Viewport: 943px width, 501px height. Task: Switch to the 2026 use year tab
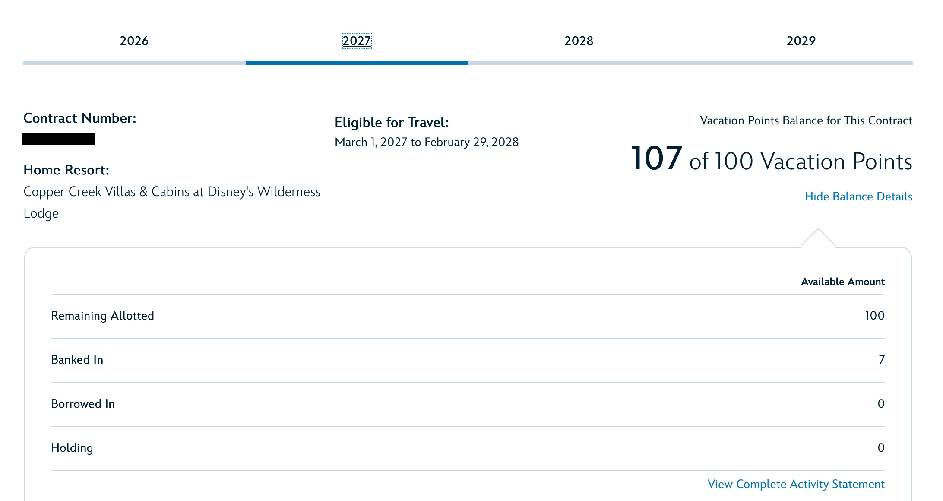[134, 41]
